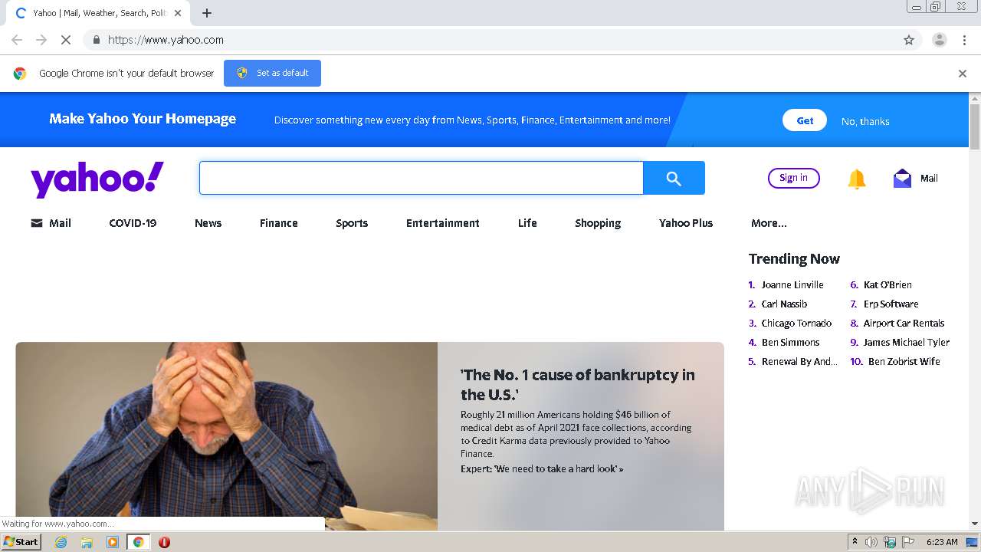This screenshot has width=981, height=552.
Task: Close the Yahoo browser tab
Action: [178, 13]
